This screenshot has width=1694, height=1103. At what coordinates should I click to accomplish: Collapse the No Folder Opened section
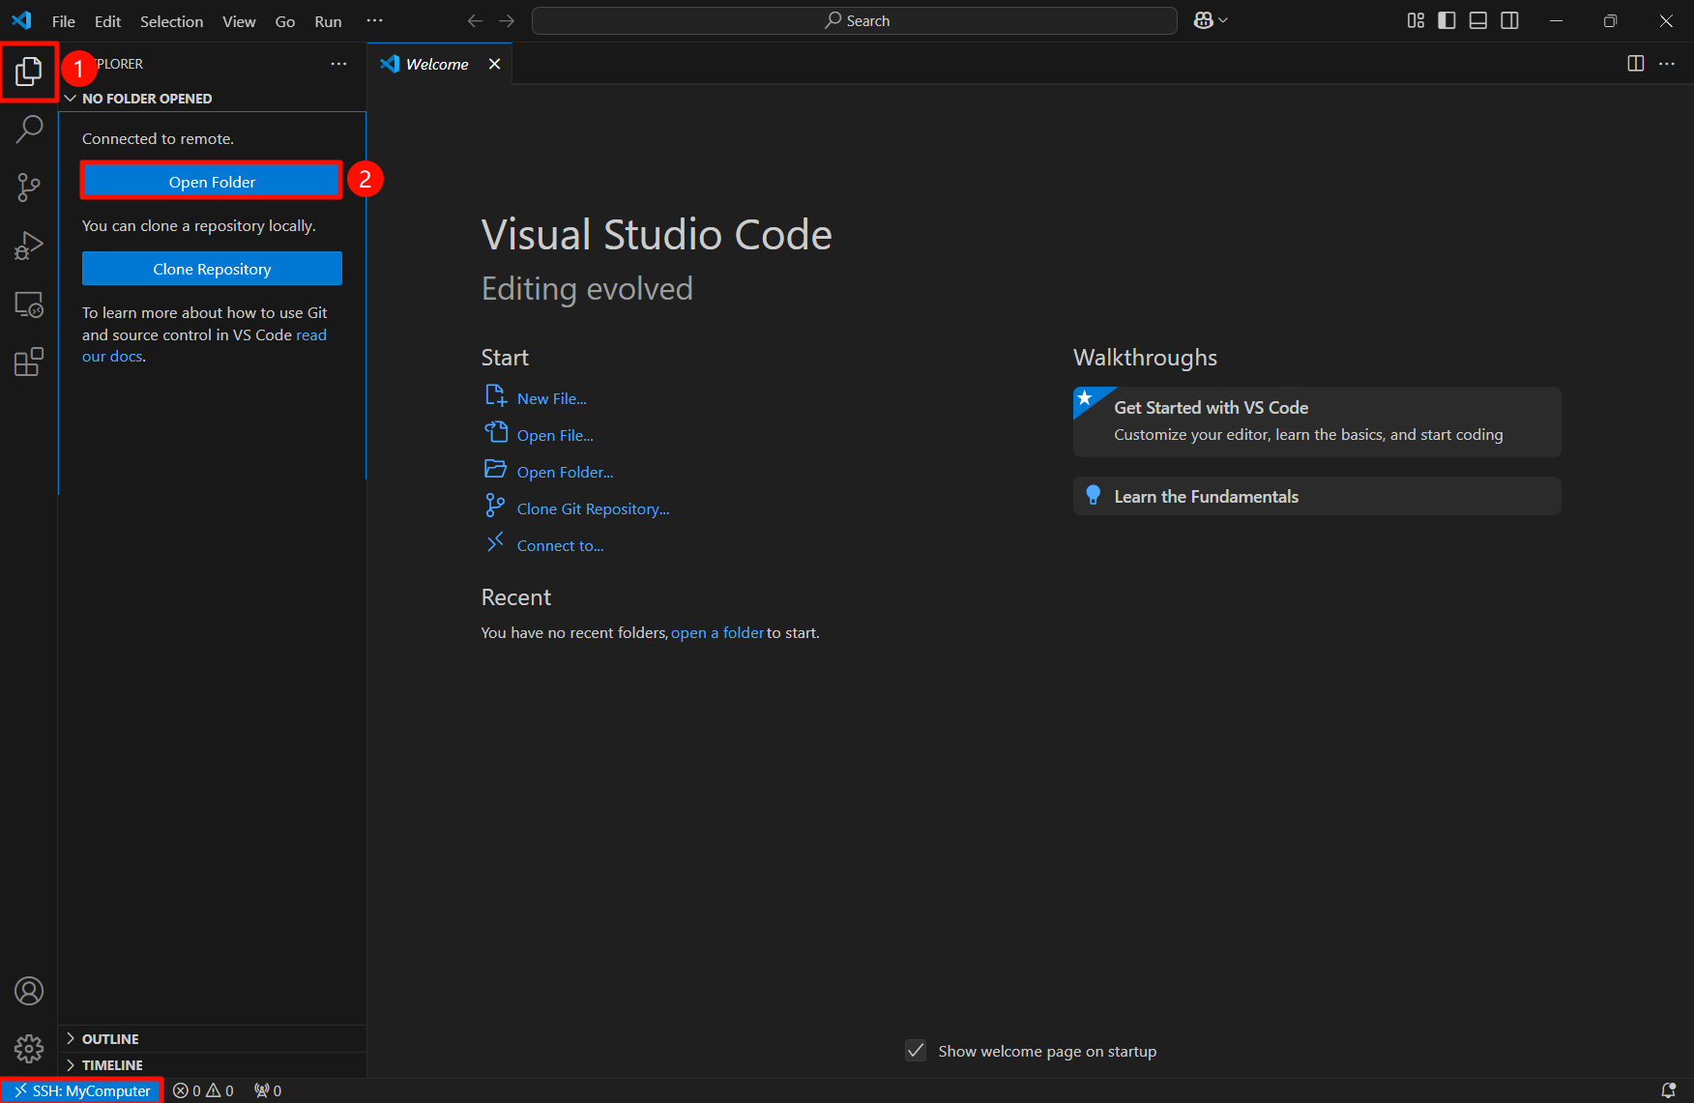click(x=146, y=99)
